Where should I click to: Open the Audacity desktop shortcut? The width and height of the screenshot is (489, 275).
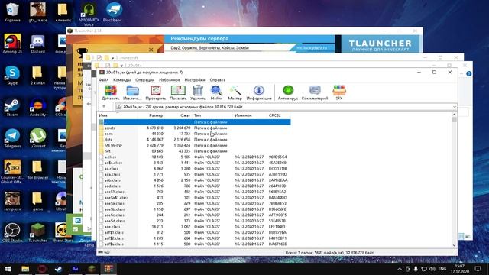coord(37,107)
